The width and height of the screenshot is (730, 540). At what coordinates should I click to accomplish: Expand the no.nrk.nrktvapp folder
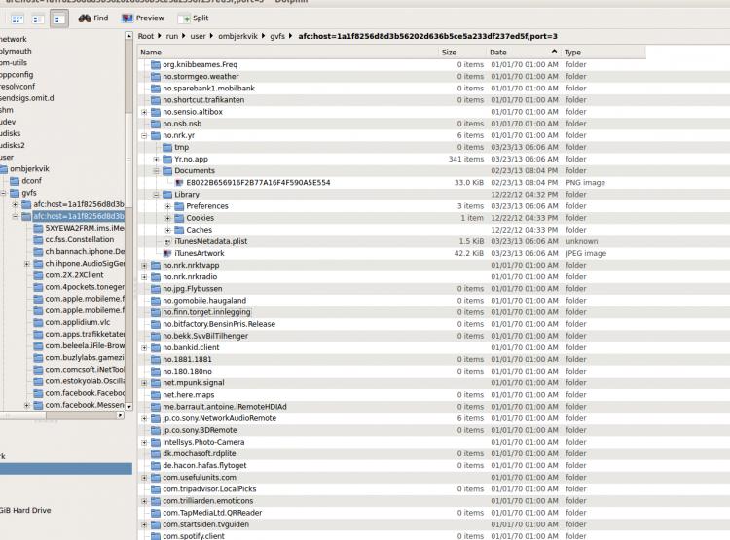[x=144, y=266]
